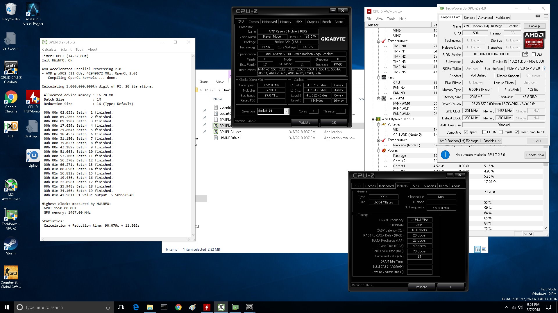The width and height of the screenshot is (558, 313).
Task: Click This PC in Explorer breadcrumb
Action: [x=210, y=90]
